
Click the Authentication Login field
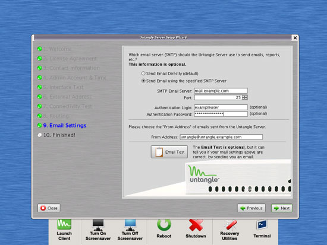tap(221, 107)
